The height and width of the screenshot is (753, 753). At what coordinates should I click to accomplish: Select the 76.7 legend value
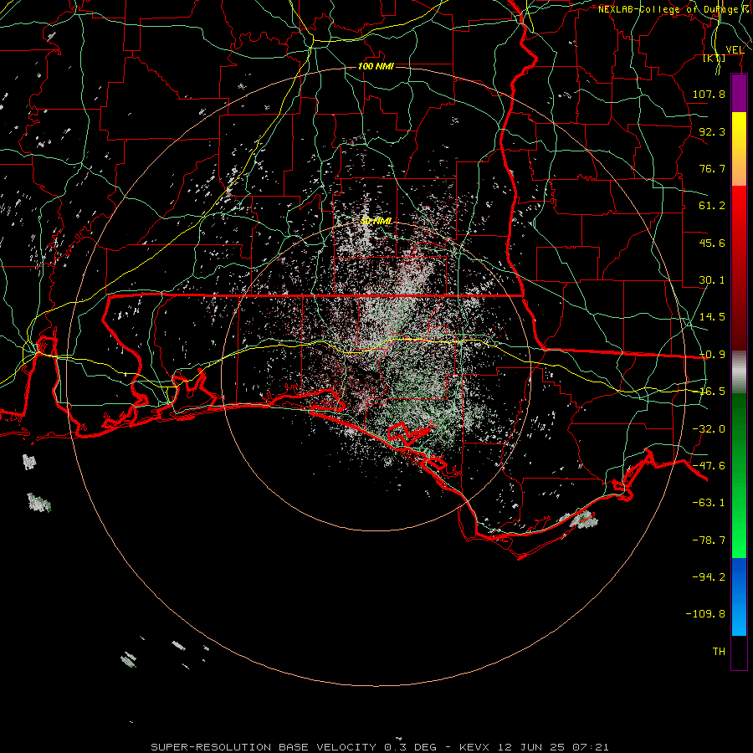pos(712,168)
